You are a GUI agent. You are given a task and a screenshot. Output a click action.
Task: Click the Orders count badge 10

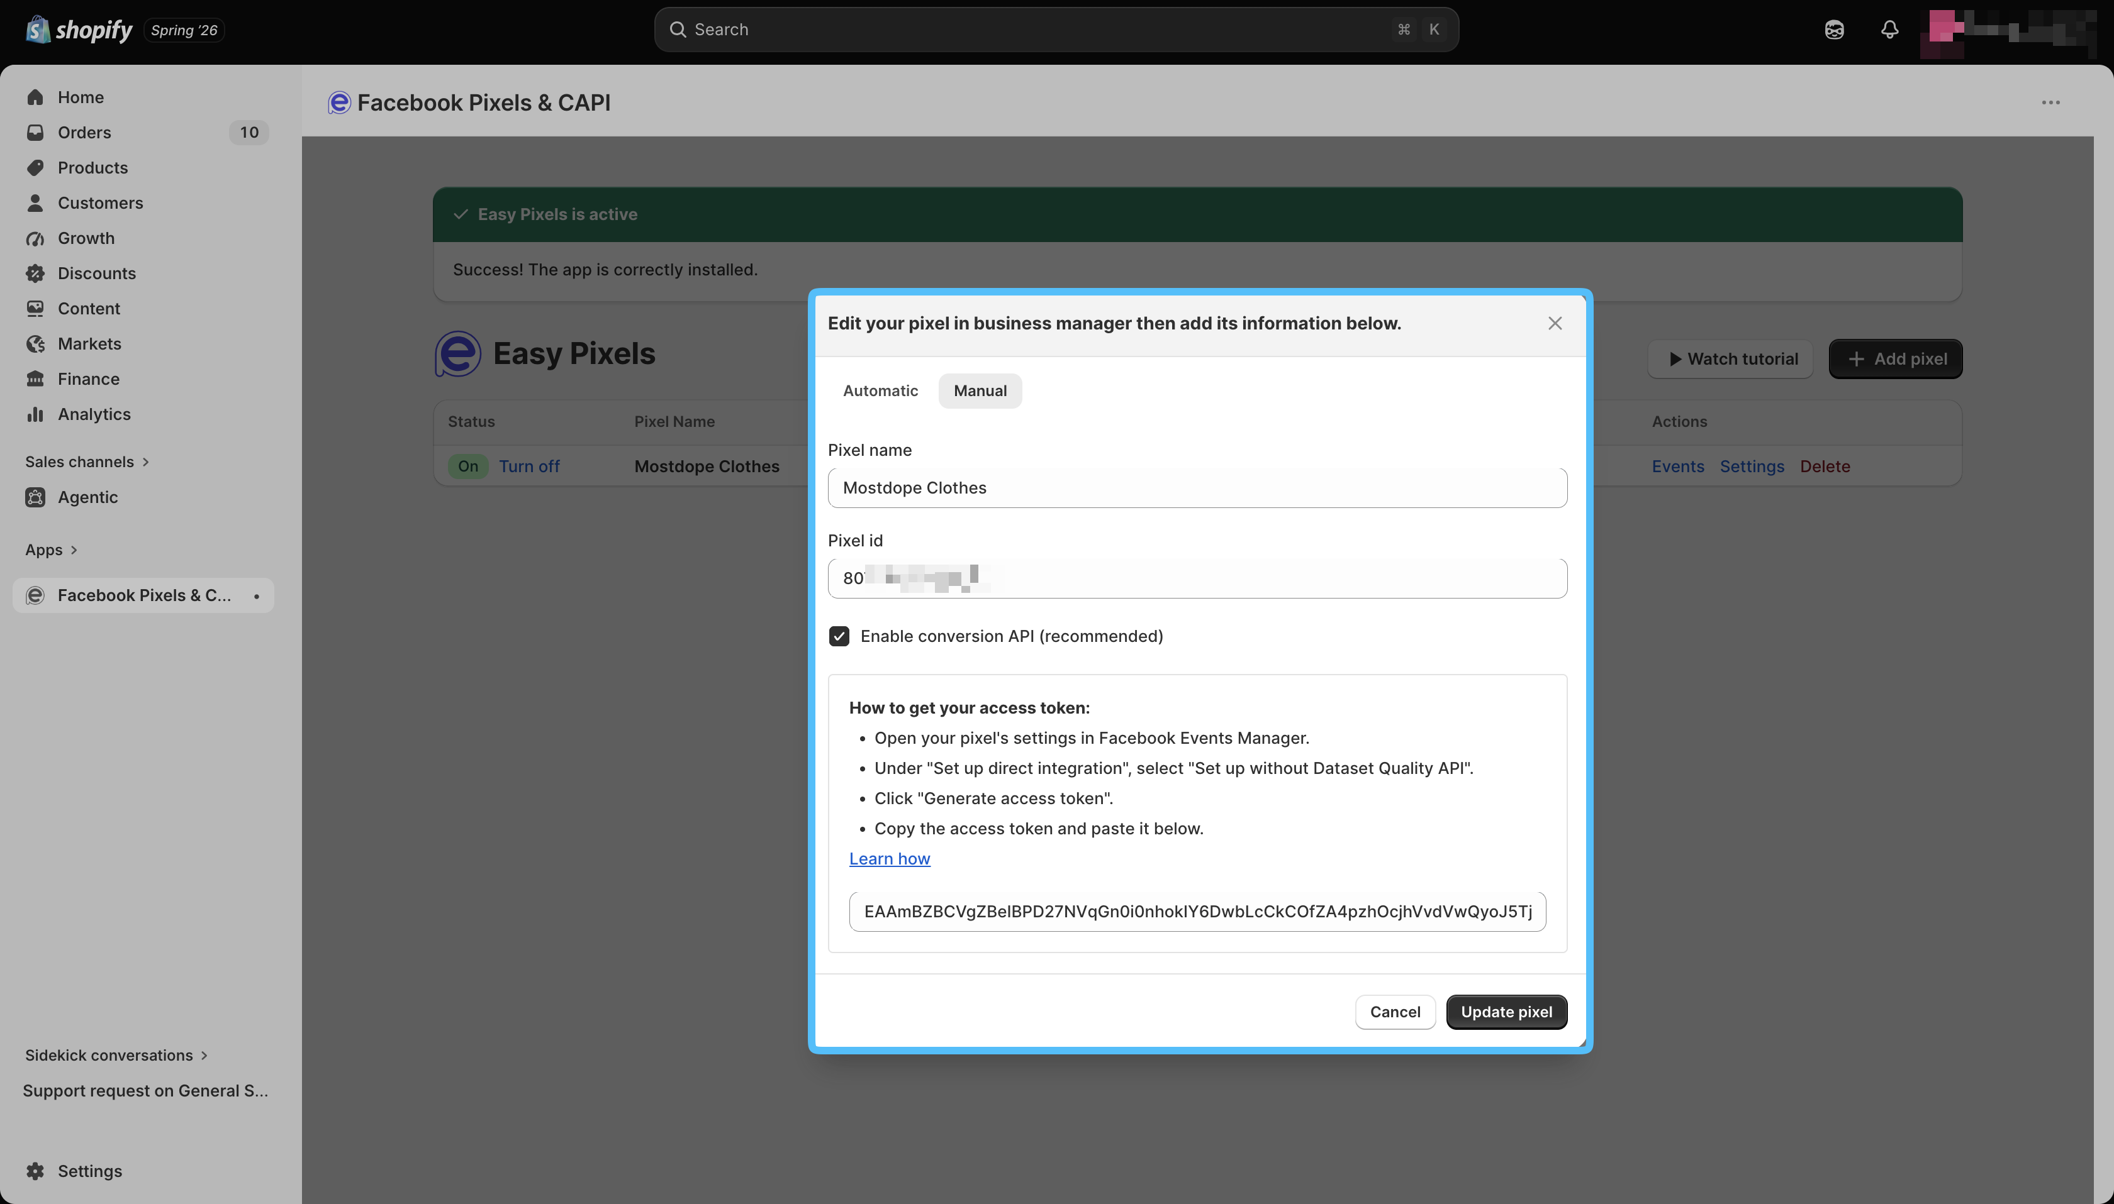[x=249, y=132]
